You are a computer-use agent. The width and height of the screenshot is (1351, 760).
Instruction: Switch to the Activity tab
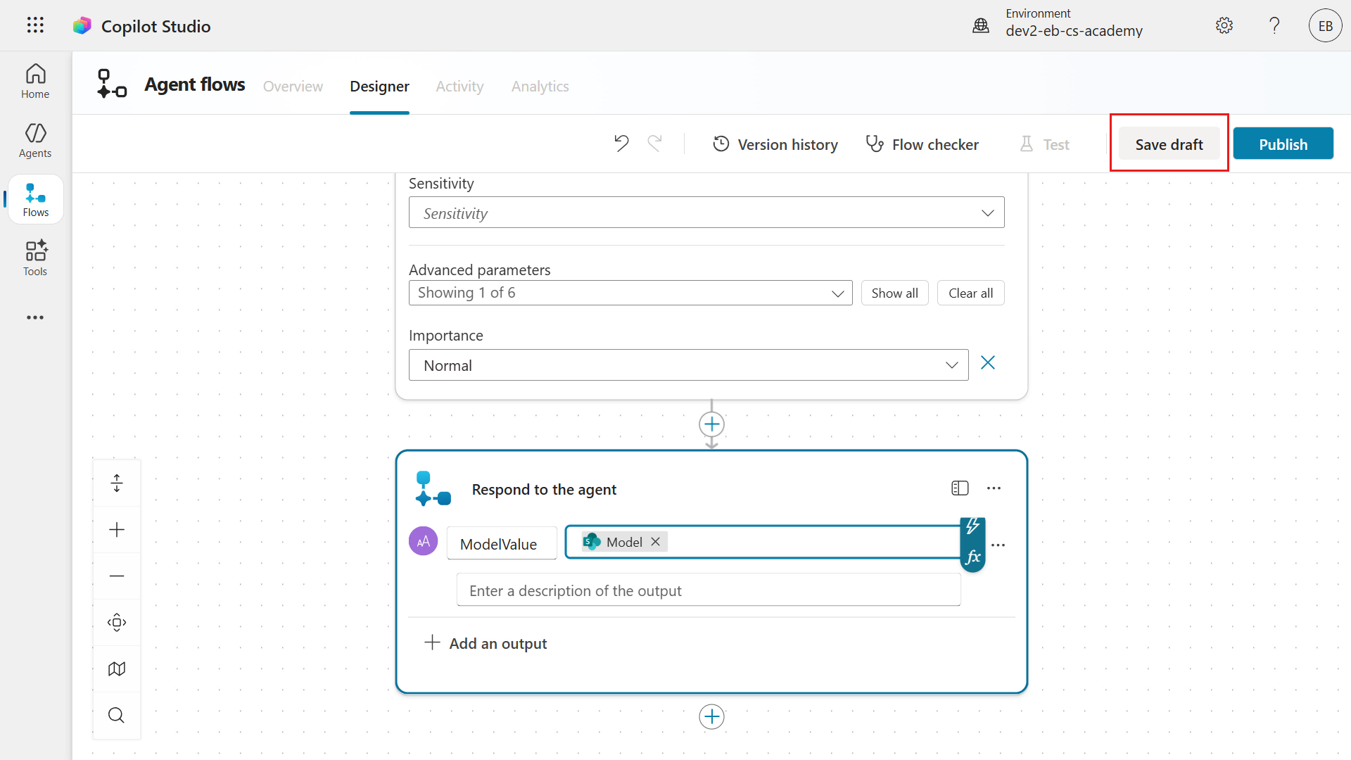[x=459, y=86]
